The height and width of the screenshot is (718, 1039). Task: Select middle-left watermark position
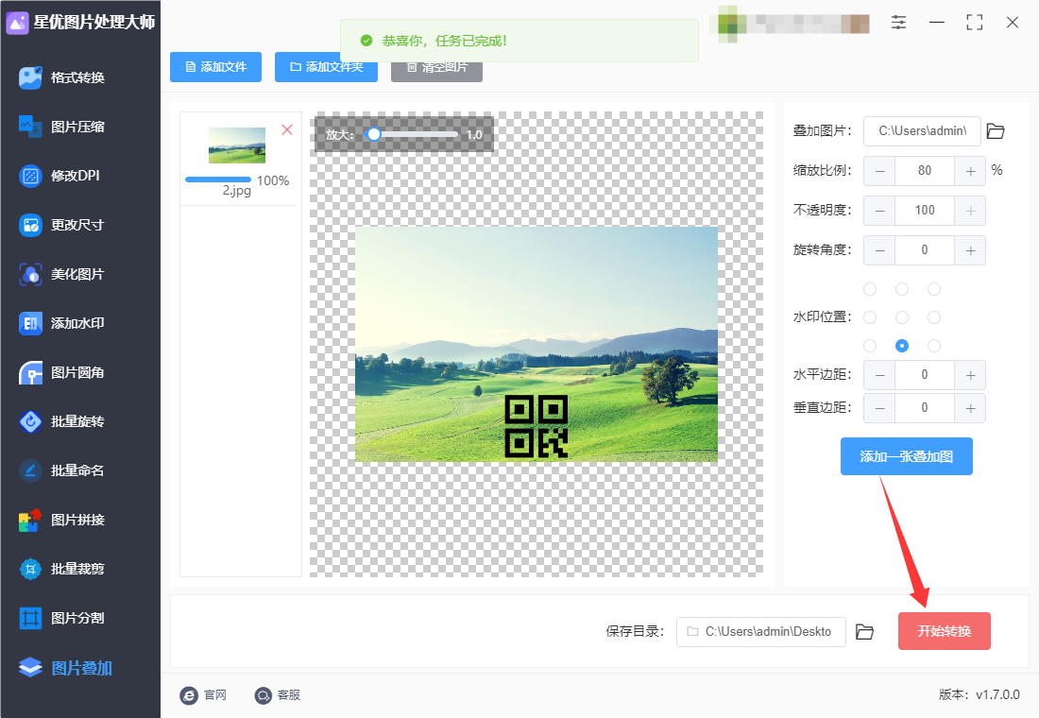[870, 317]
